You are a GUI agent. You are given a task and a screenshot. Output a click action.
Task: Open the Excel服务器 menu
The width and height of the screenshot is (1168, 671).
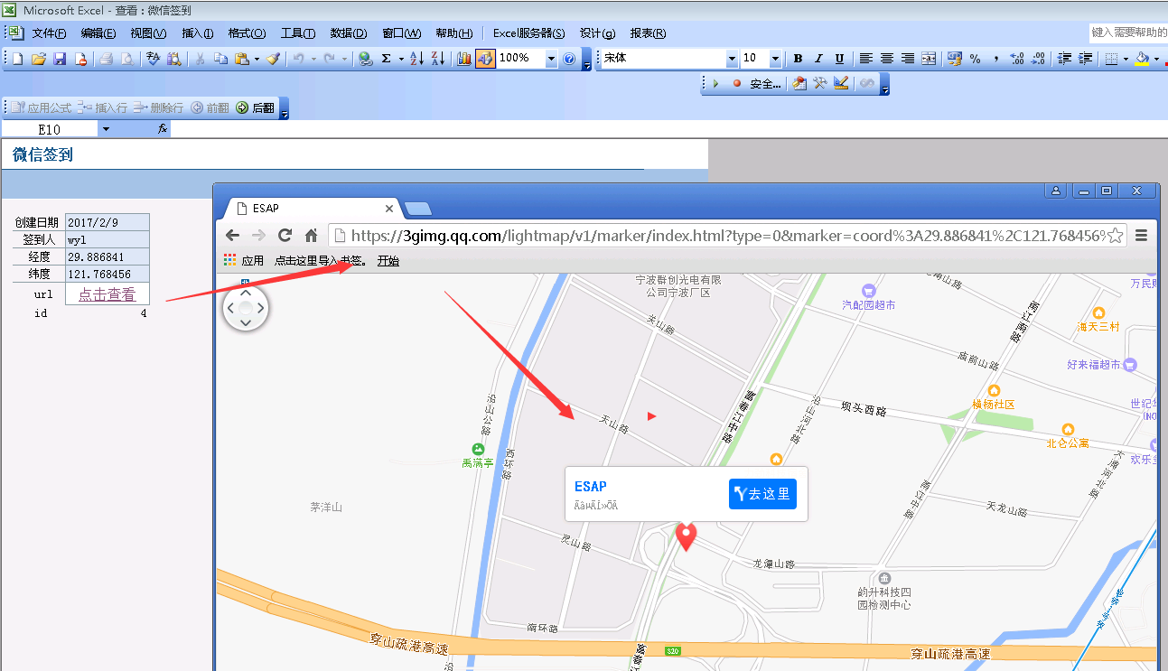528,33
